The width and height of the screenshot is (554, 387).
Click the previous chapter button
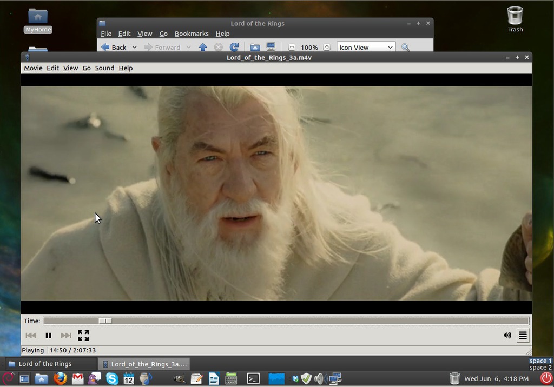click(31, 336)
